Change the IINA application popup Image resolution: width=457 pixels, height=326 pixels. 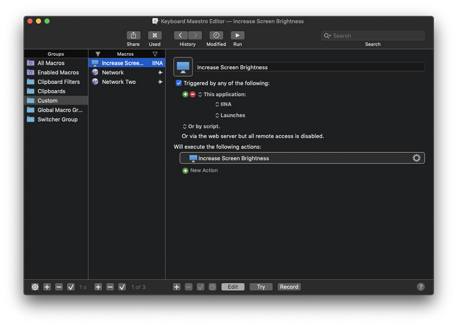click(x=223, y=104)
